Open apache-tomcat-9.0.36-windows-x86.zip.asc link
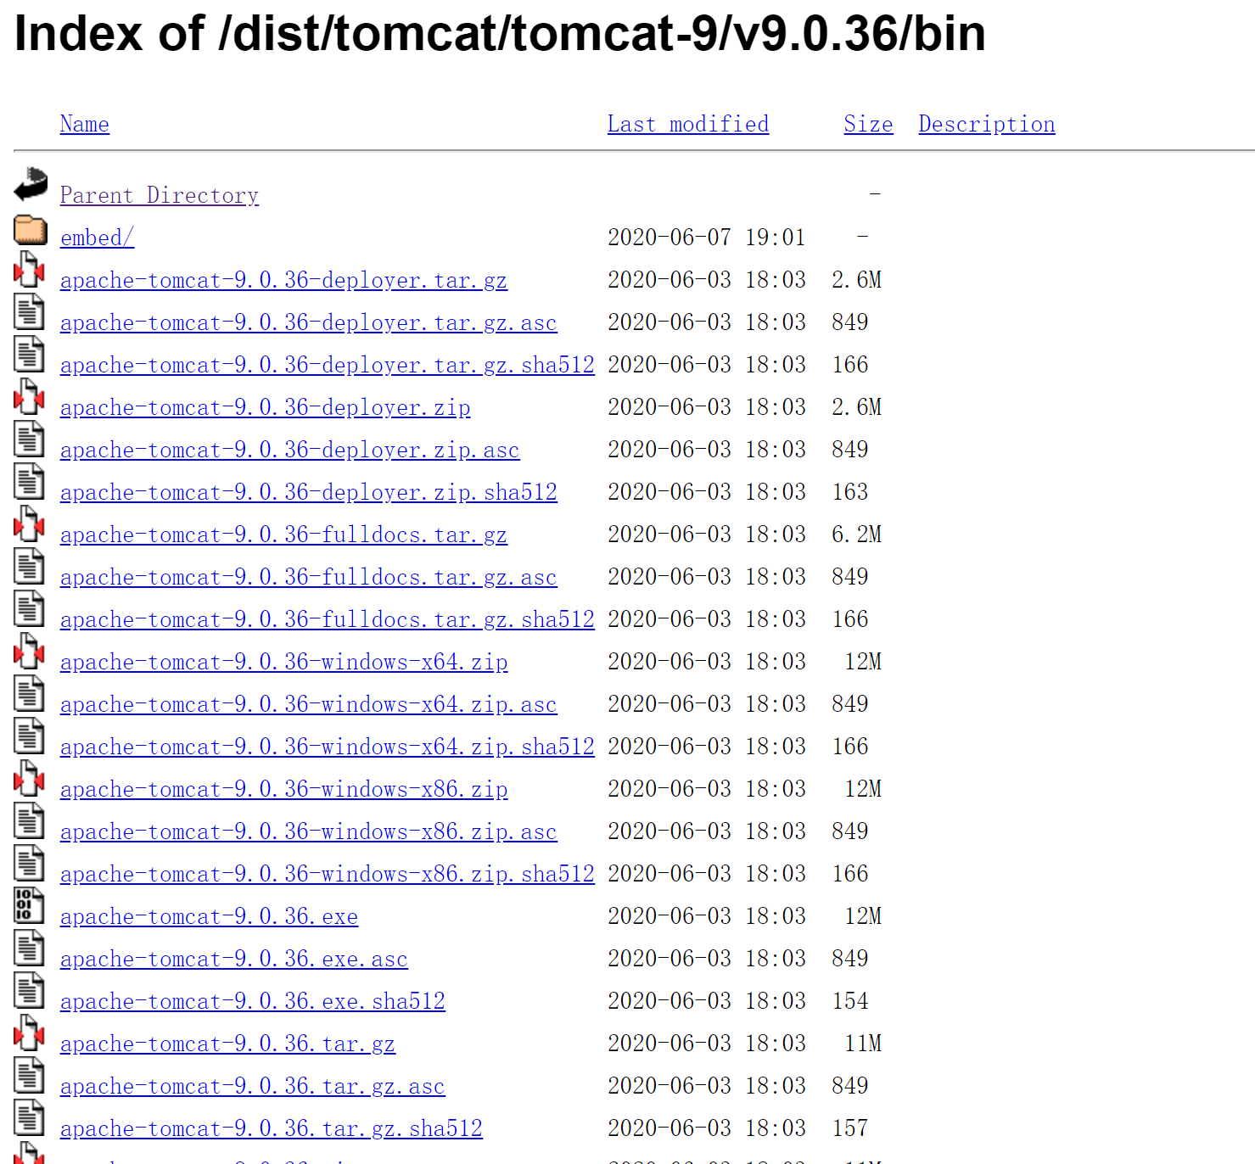The image size is (1255, 1164). tap(308, 832)
